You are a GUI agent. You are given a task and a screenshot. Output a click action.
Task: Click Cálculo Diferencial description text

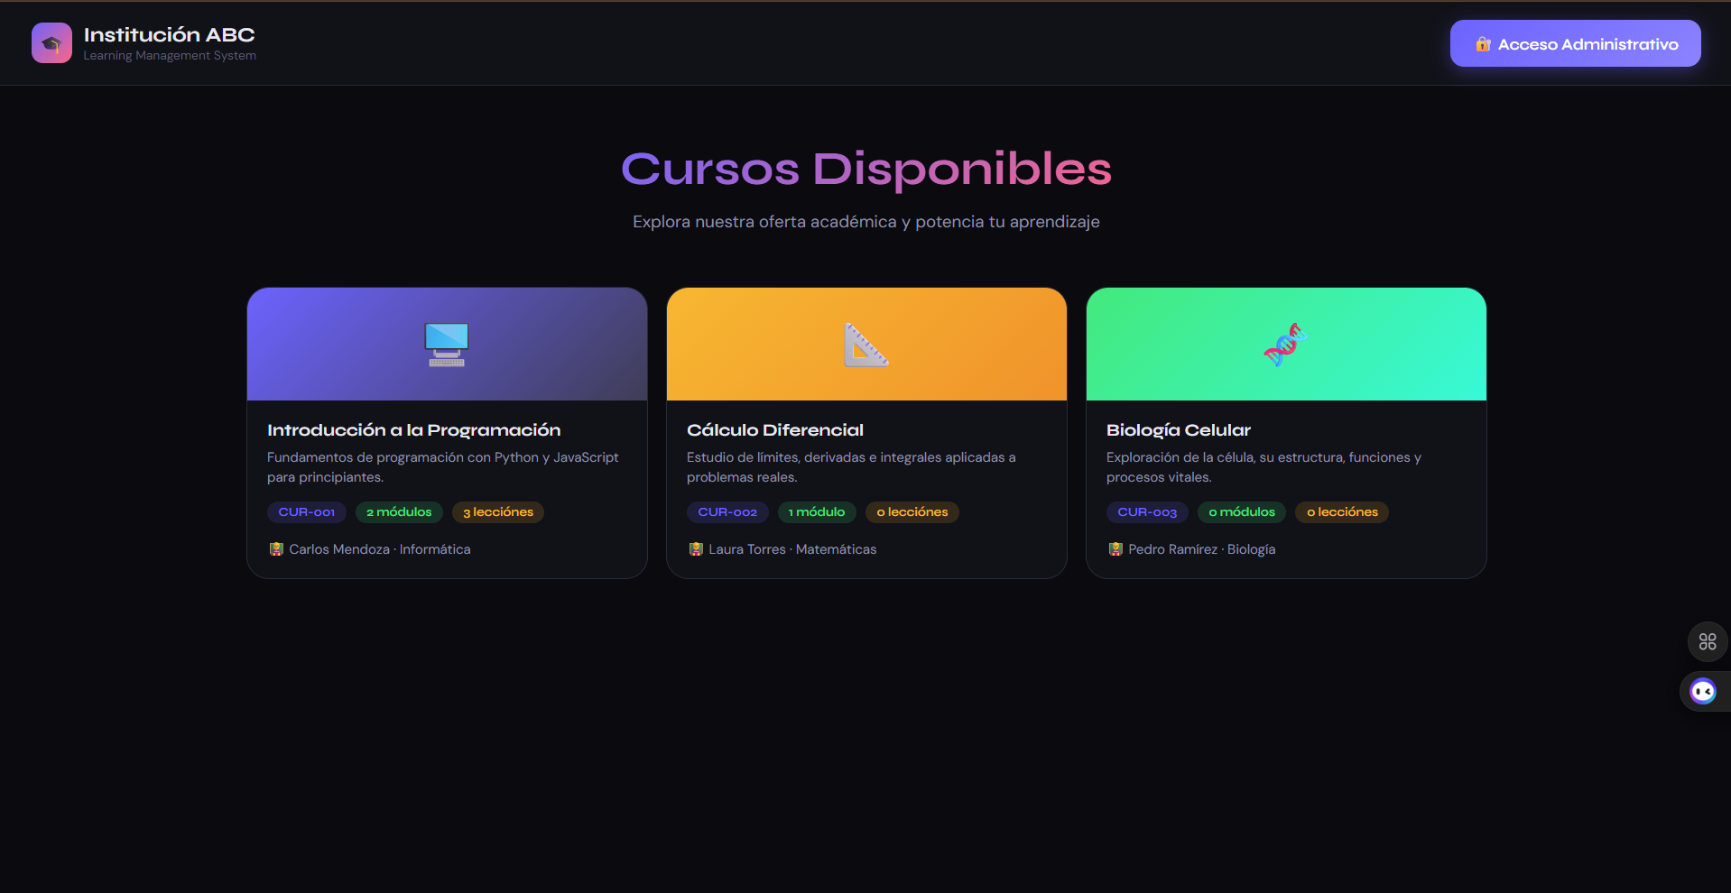pyautogui.click(x=851, y=467)
